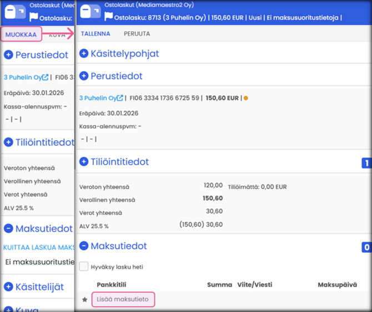Expand Perustiedot section in right panel
The width and height of the screenshot is (372, 312).
coord(84,76)
